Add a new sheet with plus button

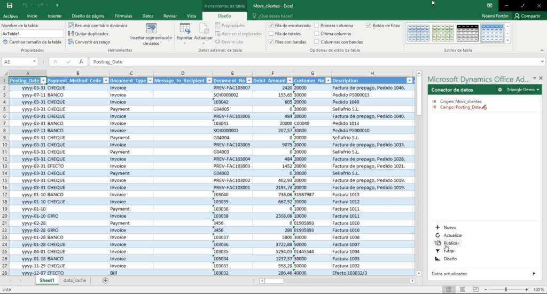click(x=105, y=281)
